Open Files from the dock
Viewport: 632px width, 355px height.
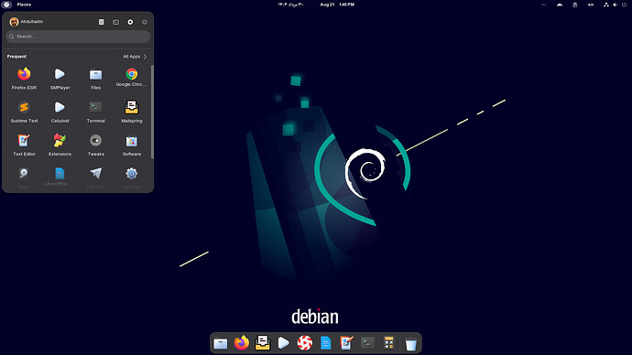click(221, 343)
